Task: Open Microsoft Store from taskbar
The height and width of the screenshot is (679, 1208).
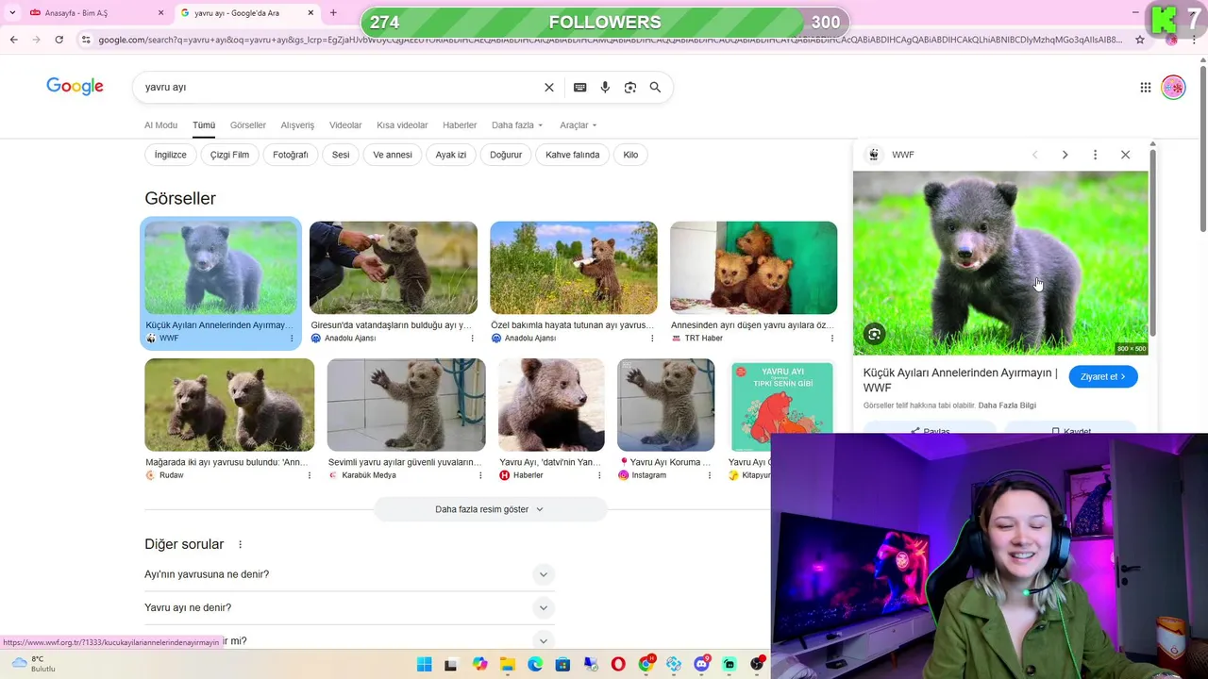Action: pyautogui.click(x=562, y=664)
